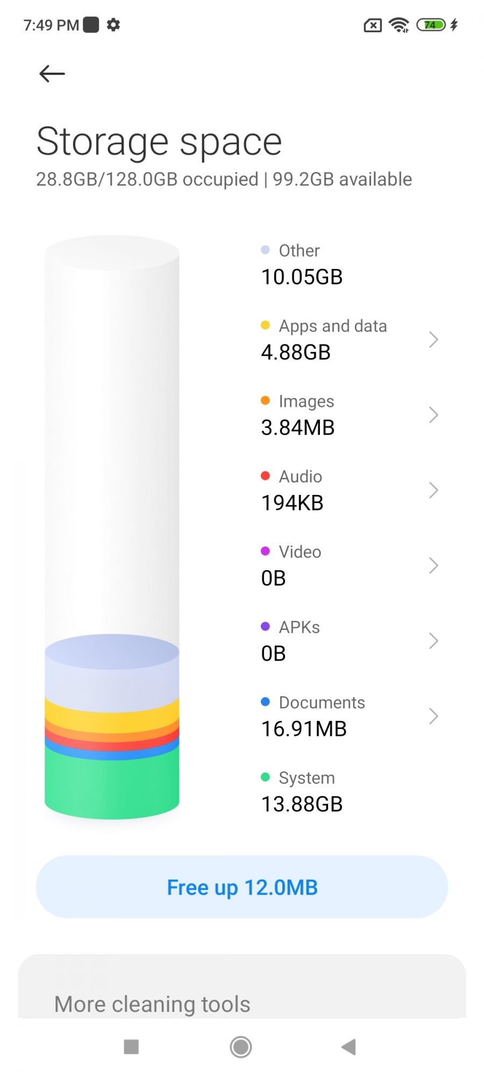
Task: Tap the SIM error status icon
Action: 373,25
